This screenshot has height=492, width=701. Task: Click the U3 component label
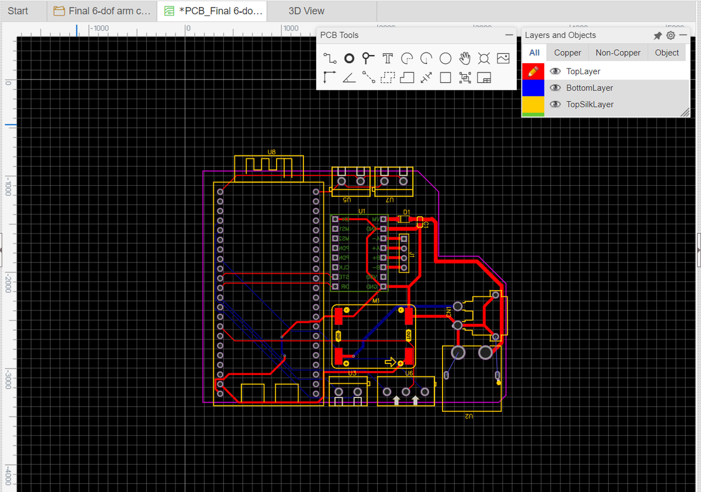[353, 373]
